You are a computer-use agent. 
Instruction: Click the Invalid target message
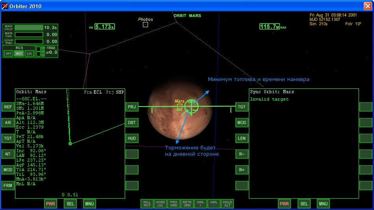pyautogui.click(x=269, y=99)
